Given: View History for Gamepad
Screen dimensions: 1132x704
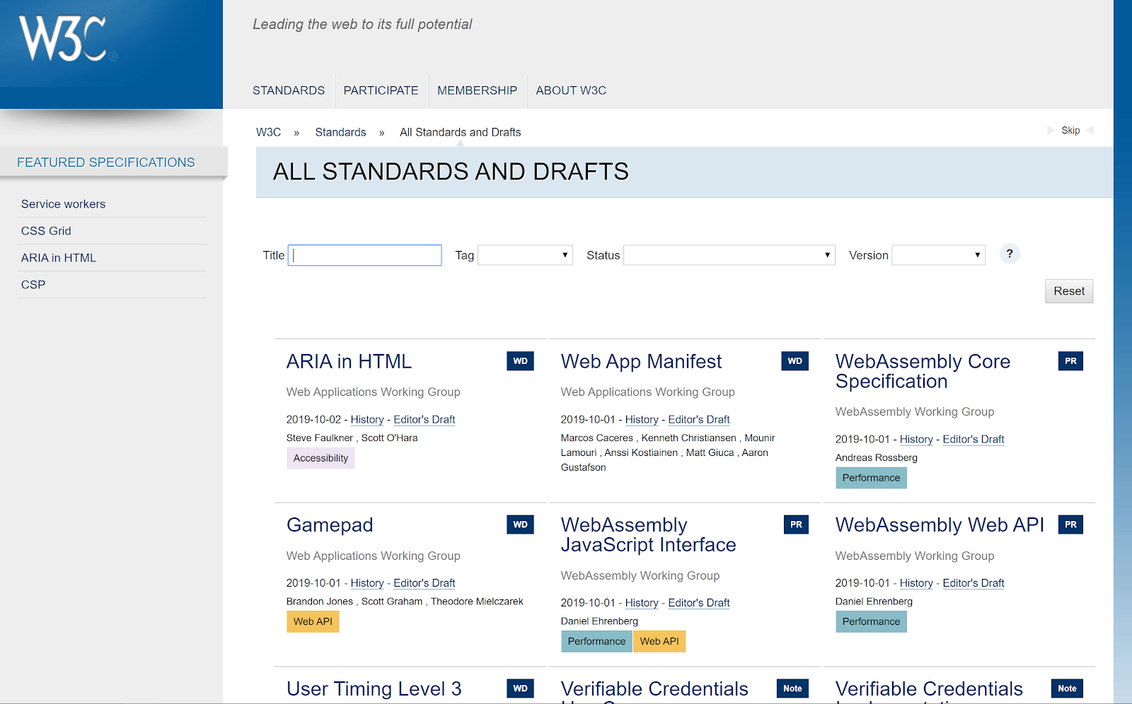Looking at the screenshot, I should tap(367, 583).
